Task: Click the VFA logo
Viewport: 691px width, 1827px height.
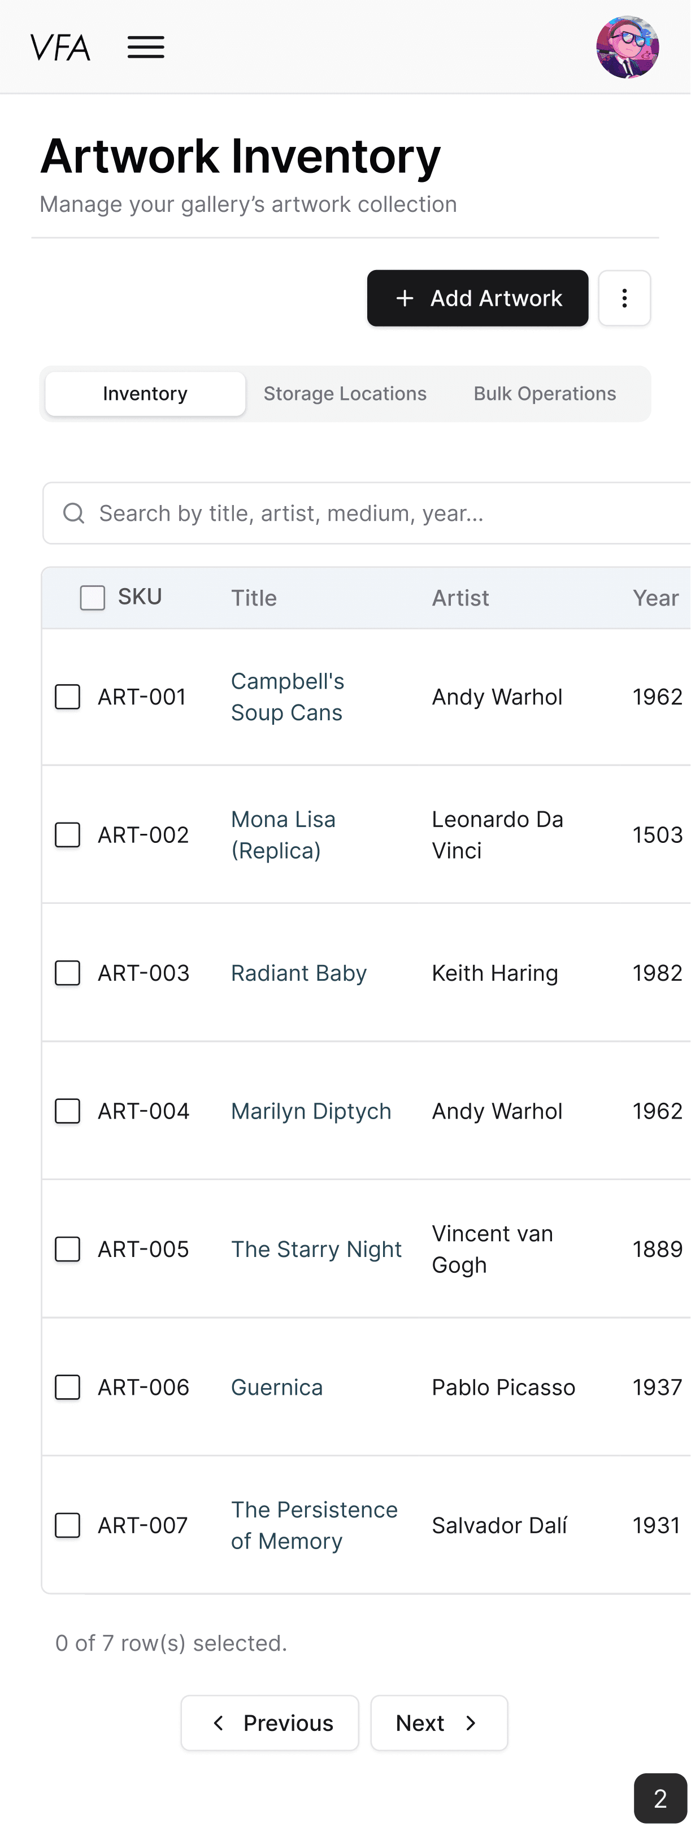Action: [61, 47]
